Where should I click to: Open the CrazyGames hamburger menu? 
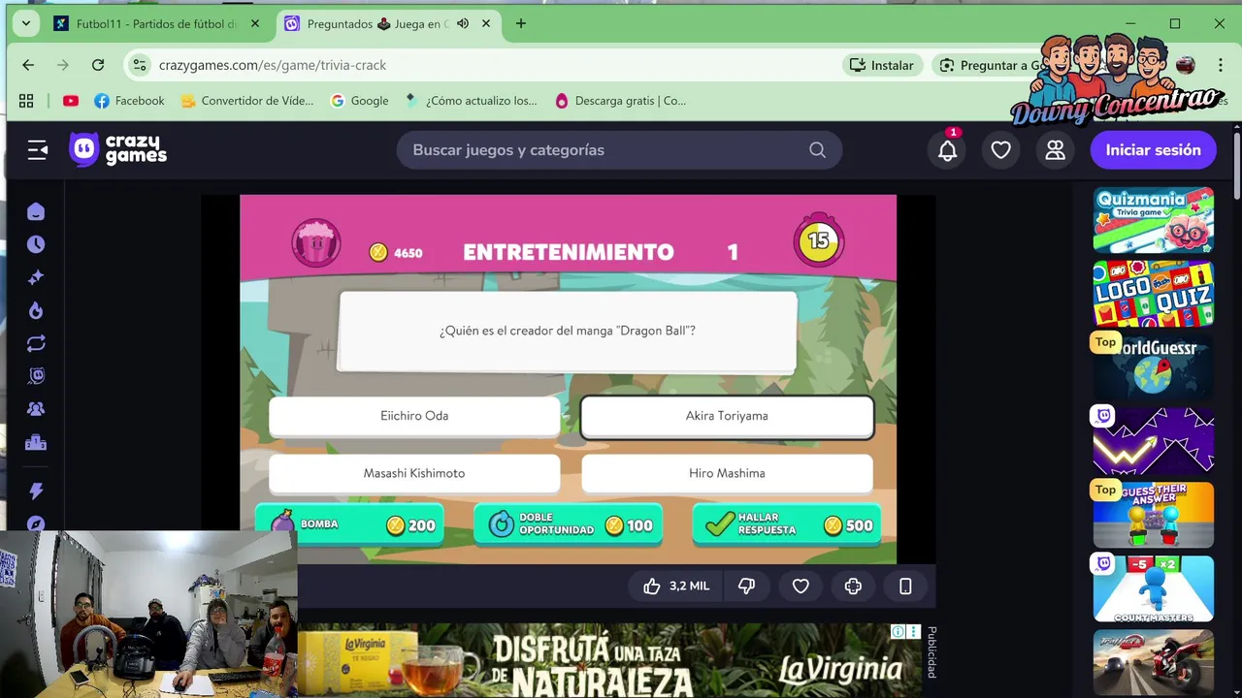click(x=38, y=150)
